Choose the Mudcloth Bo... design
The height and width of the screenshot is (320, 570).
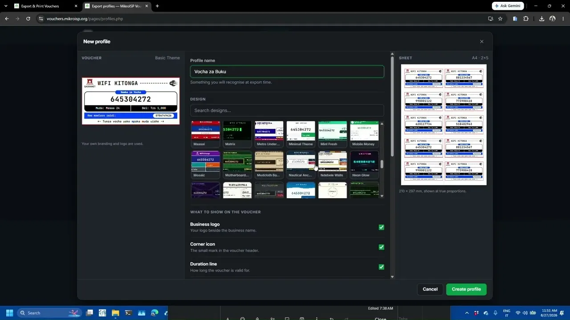[x=269, y=165]
